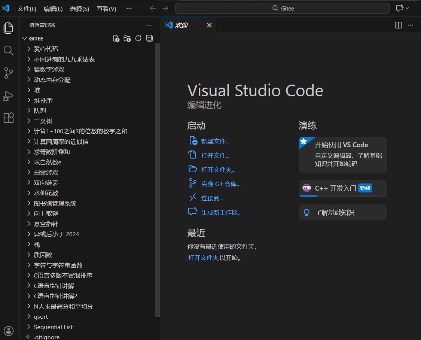Refresh the GITEE explorer tree
Screen dimensions: 421x340
[138, 39]
